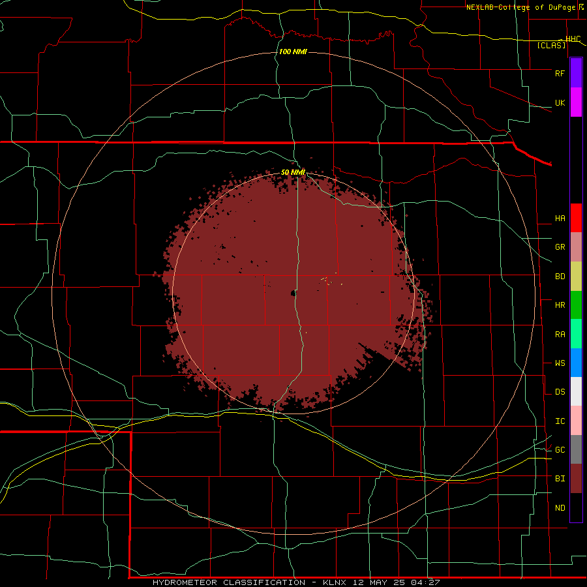Click the black radar site dot at center

(293, 293)
